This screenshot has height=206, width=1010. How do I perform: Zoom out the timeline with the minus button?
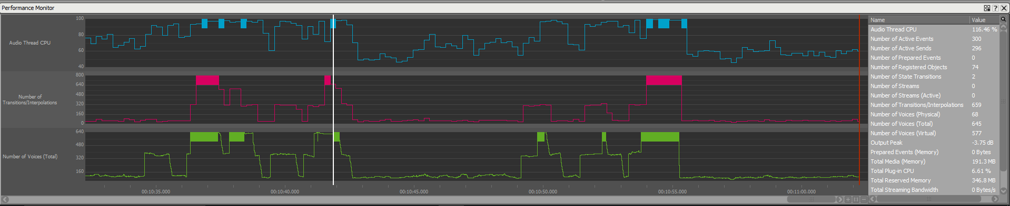point(864,199)
